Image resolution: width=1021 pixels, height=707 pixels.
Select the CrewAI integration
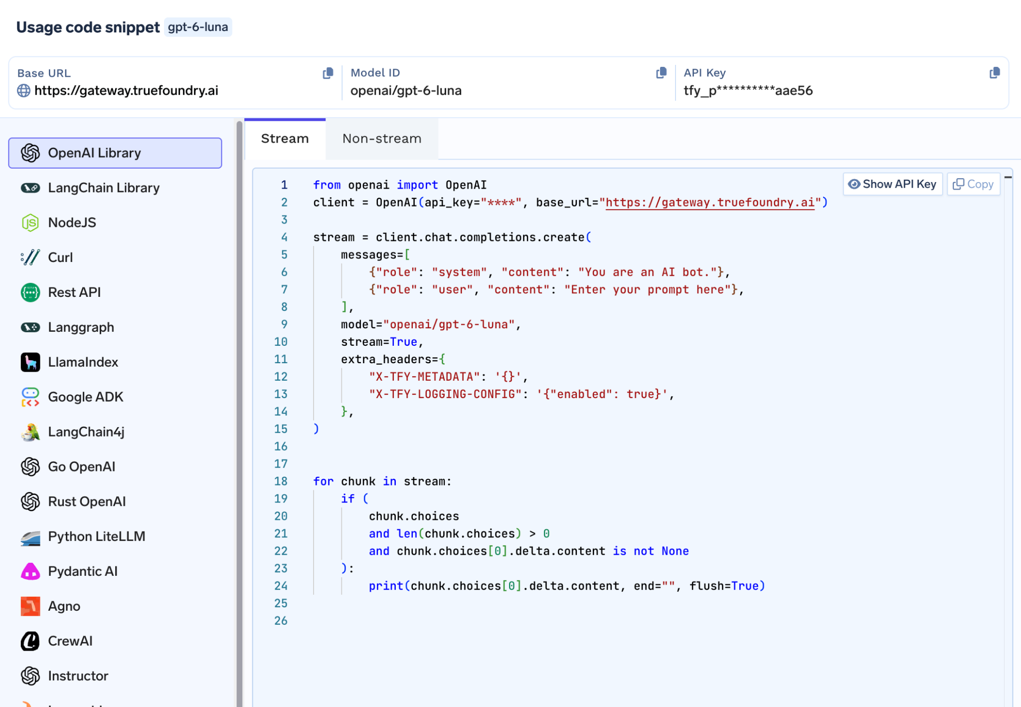pos(115,641)
